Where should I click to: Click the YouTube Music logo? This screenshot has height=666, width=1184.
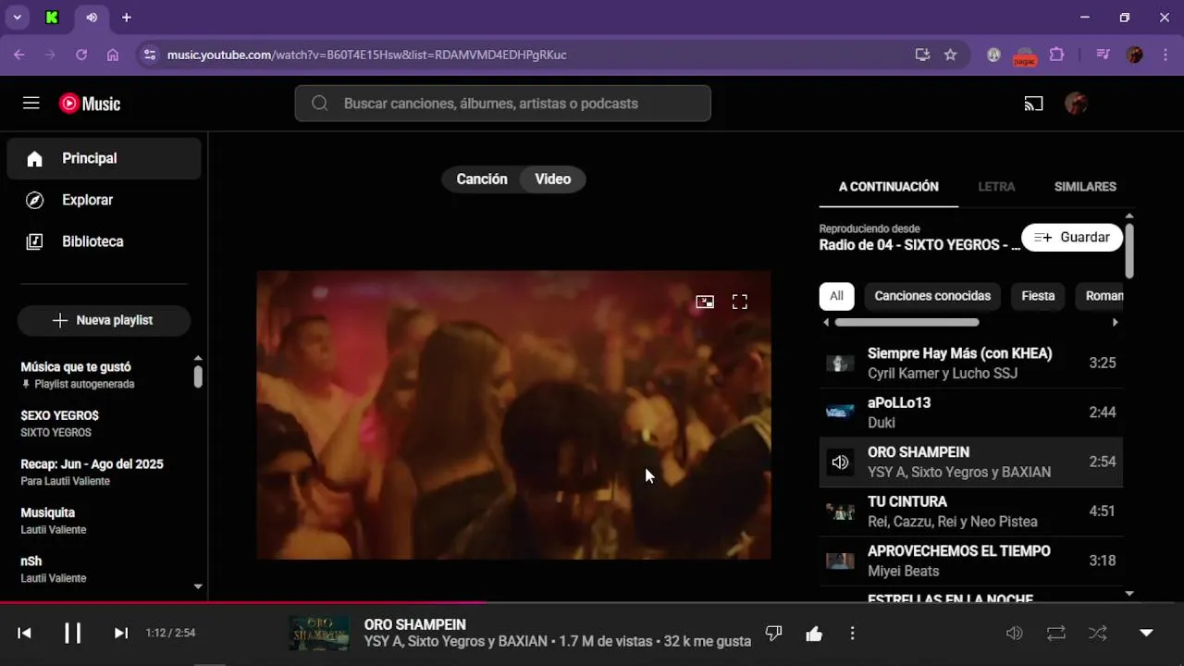[x=90, y=104]
